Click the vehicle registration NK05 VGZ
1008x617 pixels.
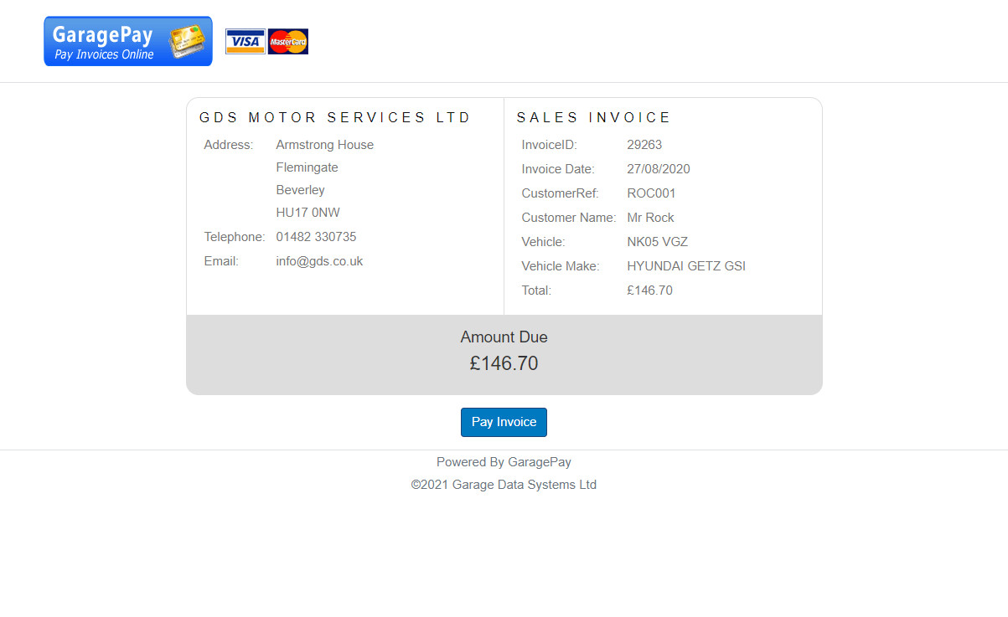tap(657, 242)
